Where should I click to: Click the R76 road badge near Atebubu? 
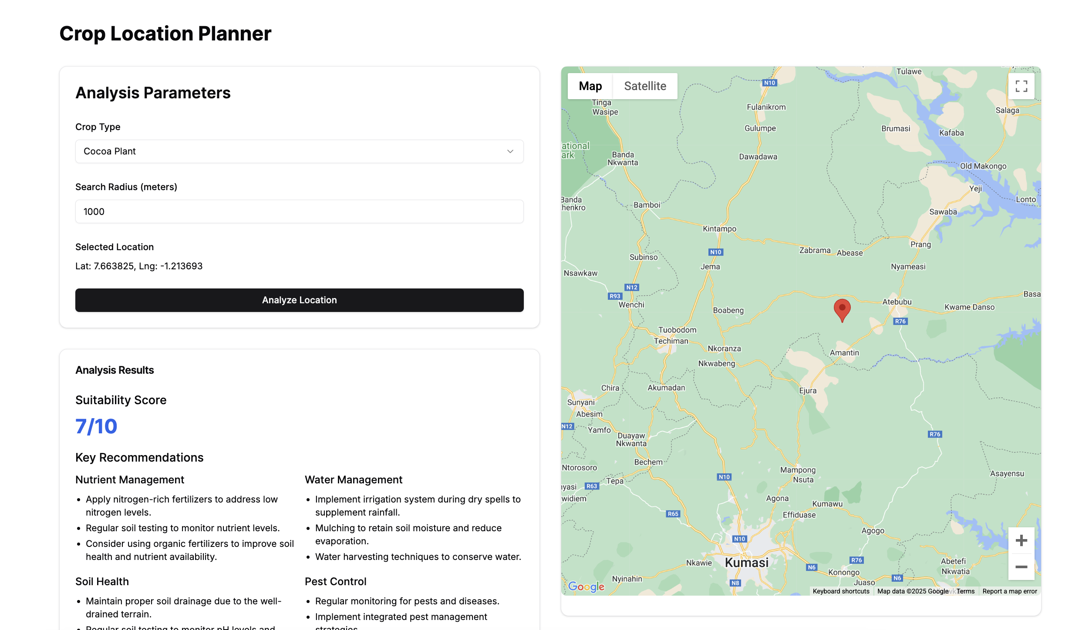[900, 322]
